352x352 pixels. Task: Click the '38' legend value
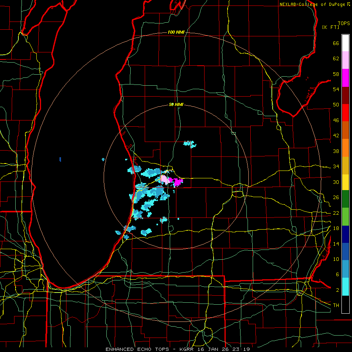pyautogui.click(x=336, y=151)
